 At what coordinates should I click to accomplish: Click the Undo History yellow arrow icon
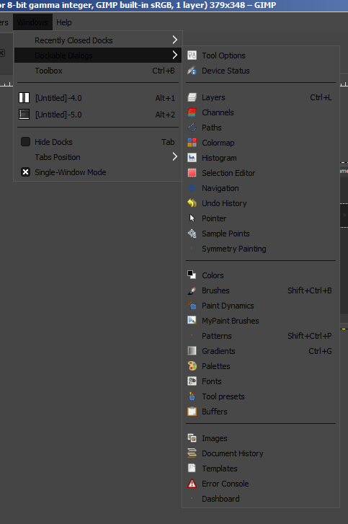[x=192, y=203]
